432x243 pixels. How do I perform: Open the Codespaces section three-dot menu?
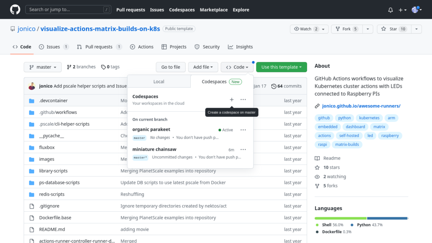pos(243,100)
